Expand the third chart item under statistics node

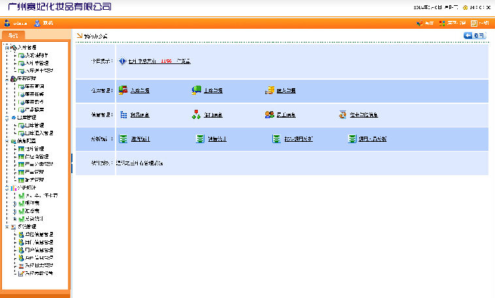[x=14, y=211]
